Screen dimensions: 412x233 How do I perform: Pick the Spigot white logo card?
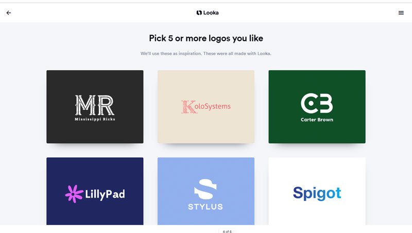coord(317,191)
